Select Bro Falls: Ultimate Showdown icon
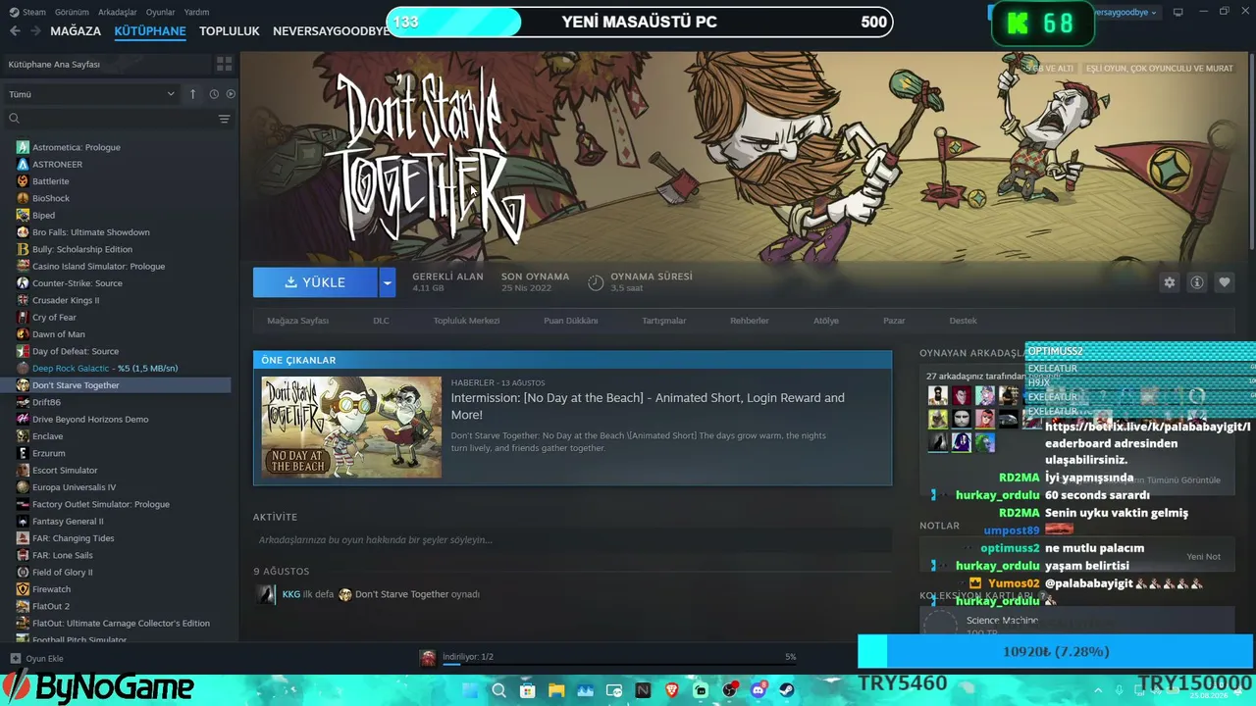 23,232
